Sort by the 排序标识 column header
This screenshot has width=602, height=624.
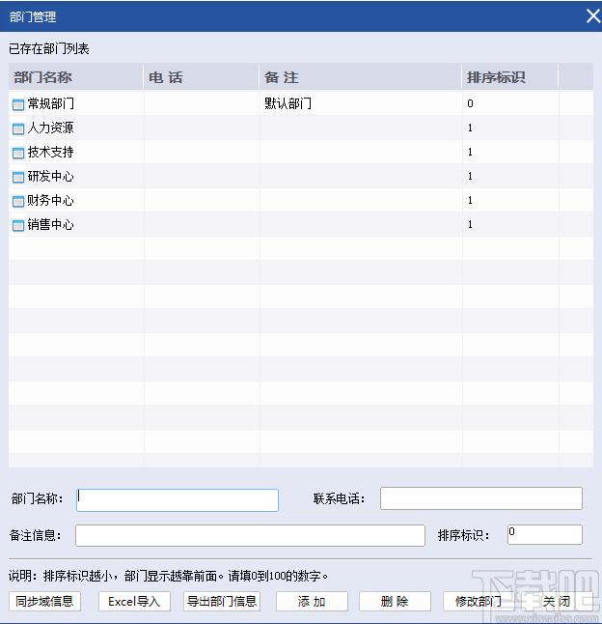[x=510, y=76]
